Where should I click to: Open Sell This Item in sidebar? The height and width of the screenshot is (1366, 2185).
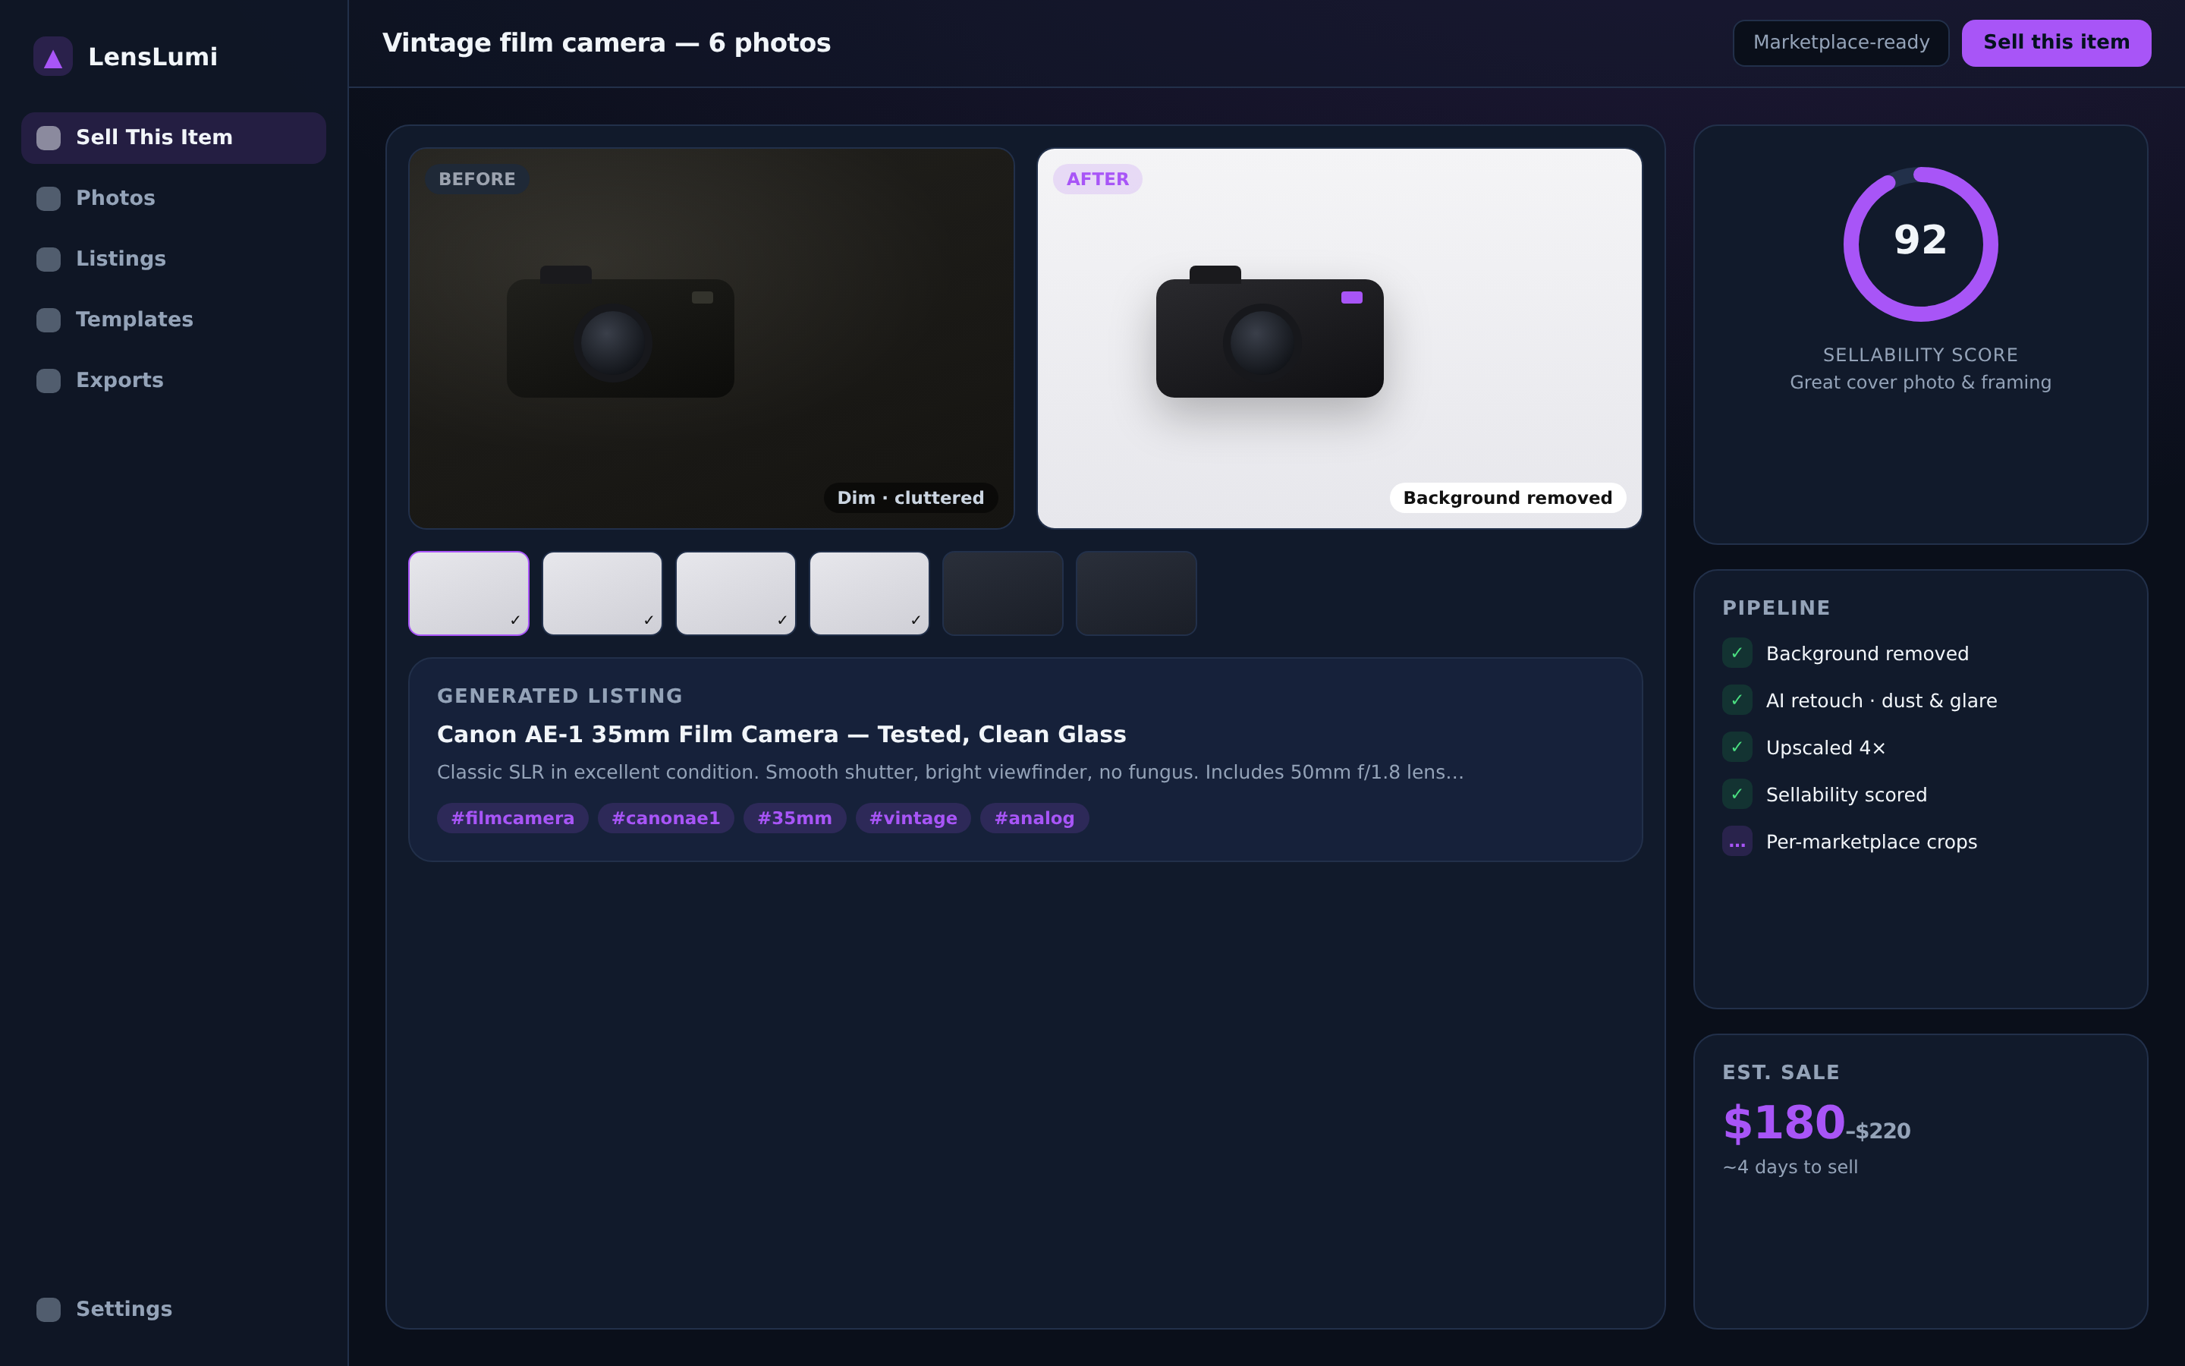click(x=173, y=137)
